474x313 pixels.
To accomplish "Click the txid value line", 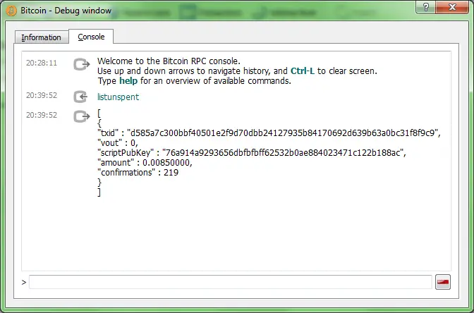I will (x=269, y=133).
